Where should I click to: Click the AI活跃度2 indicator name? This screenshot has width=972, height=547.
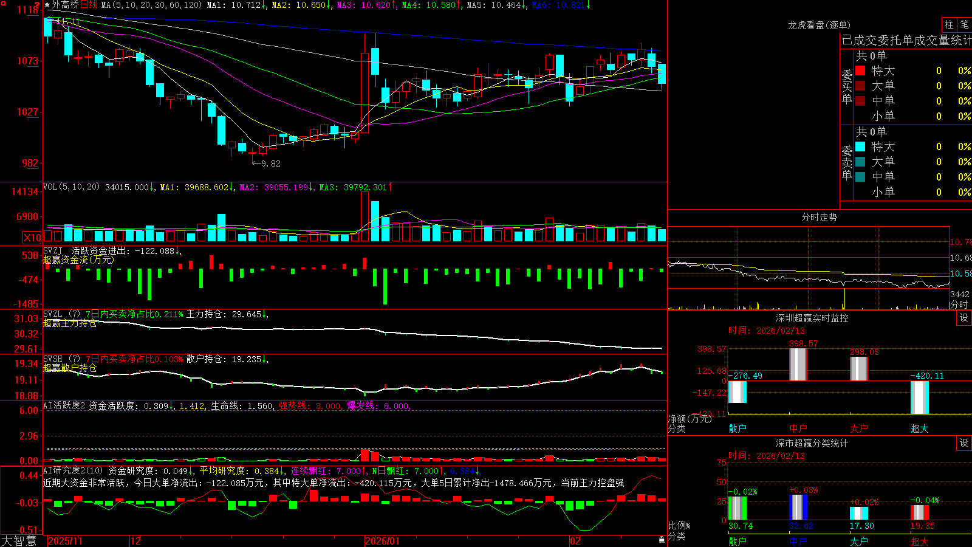click(64, 405)
